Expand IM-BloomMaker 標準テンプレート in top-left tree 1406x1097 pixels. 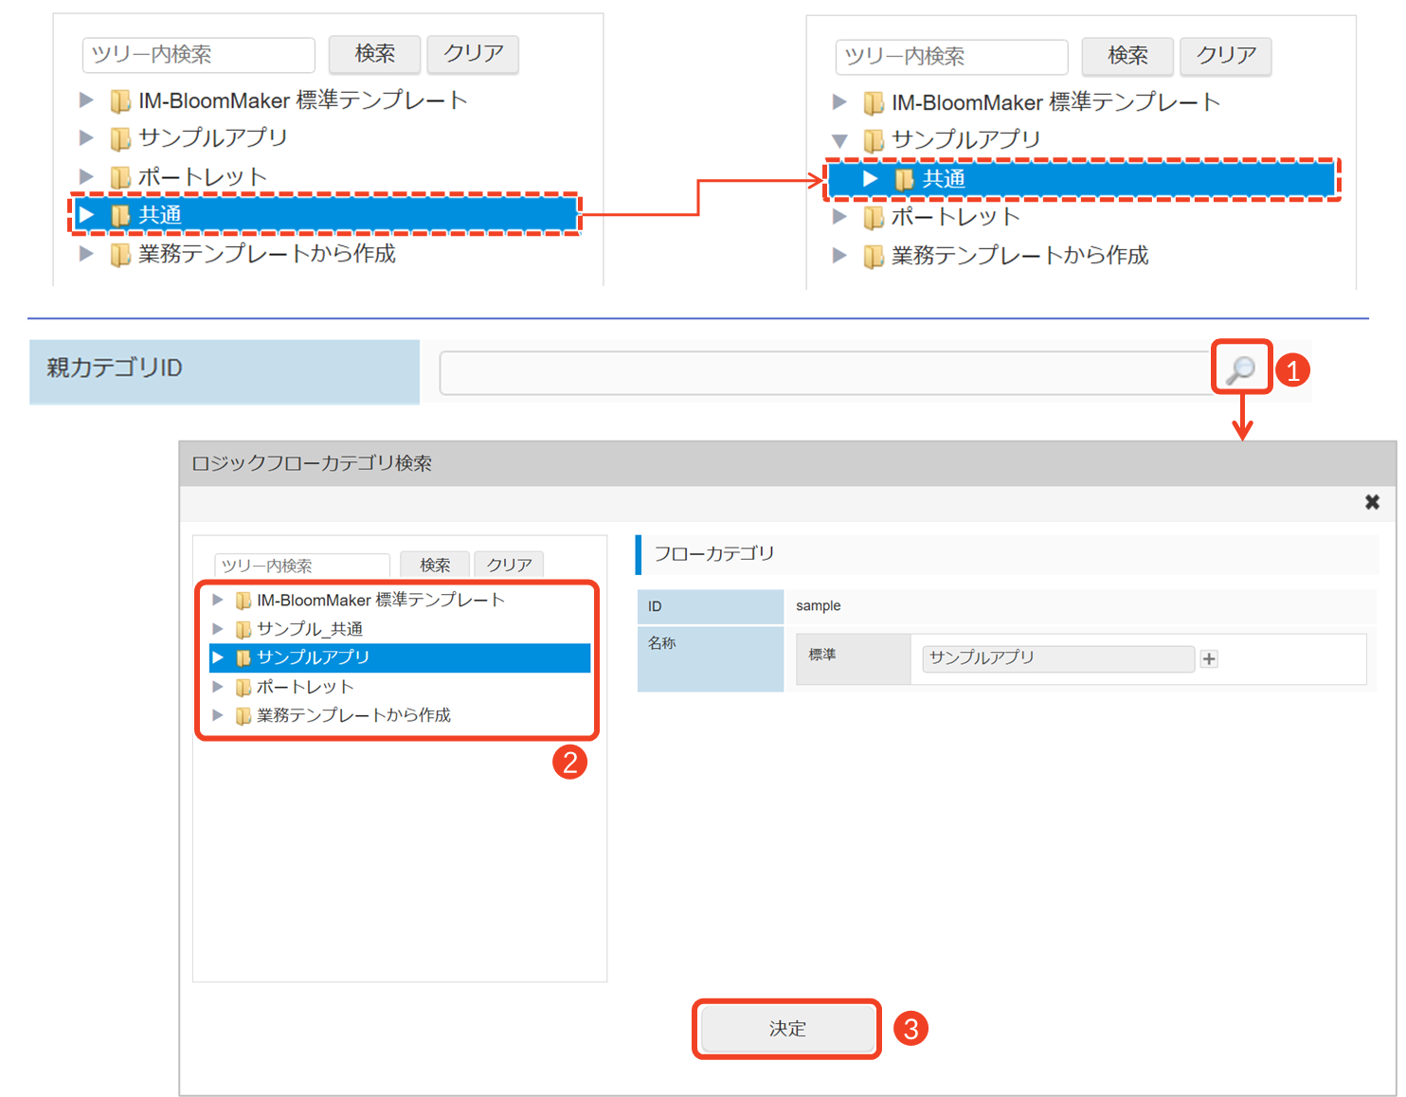[x=86, y=99]
